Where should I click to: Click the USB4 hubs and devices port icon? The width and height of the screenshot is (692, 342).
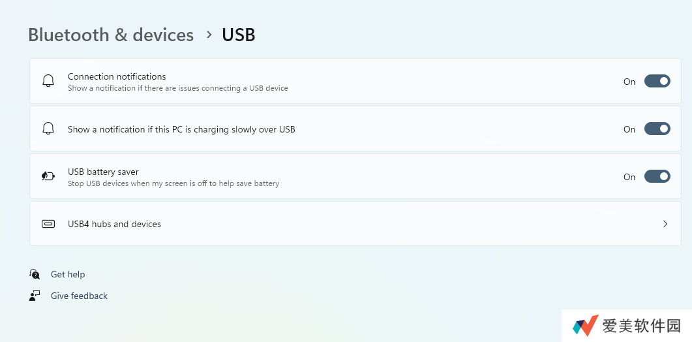pyautogui.click(x=48, y=224)
